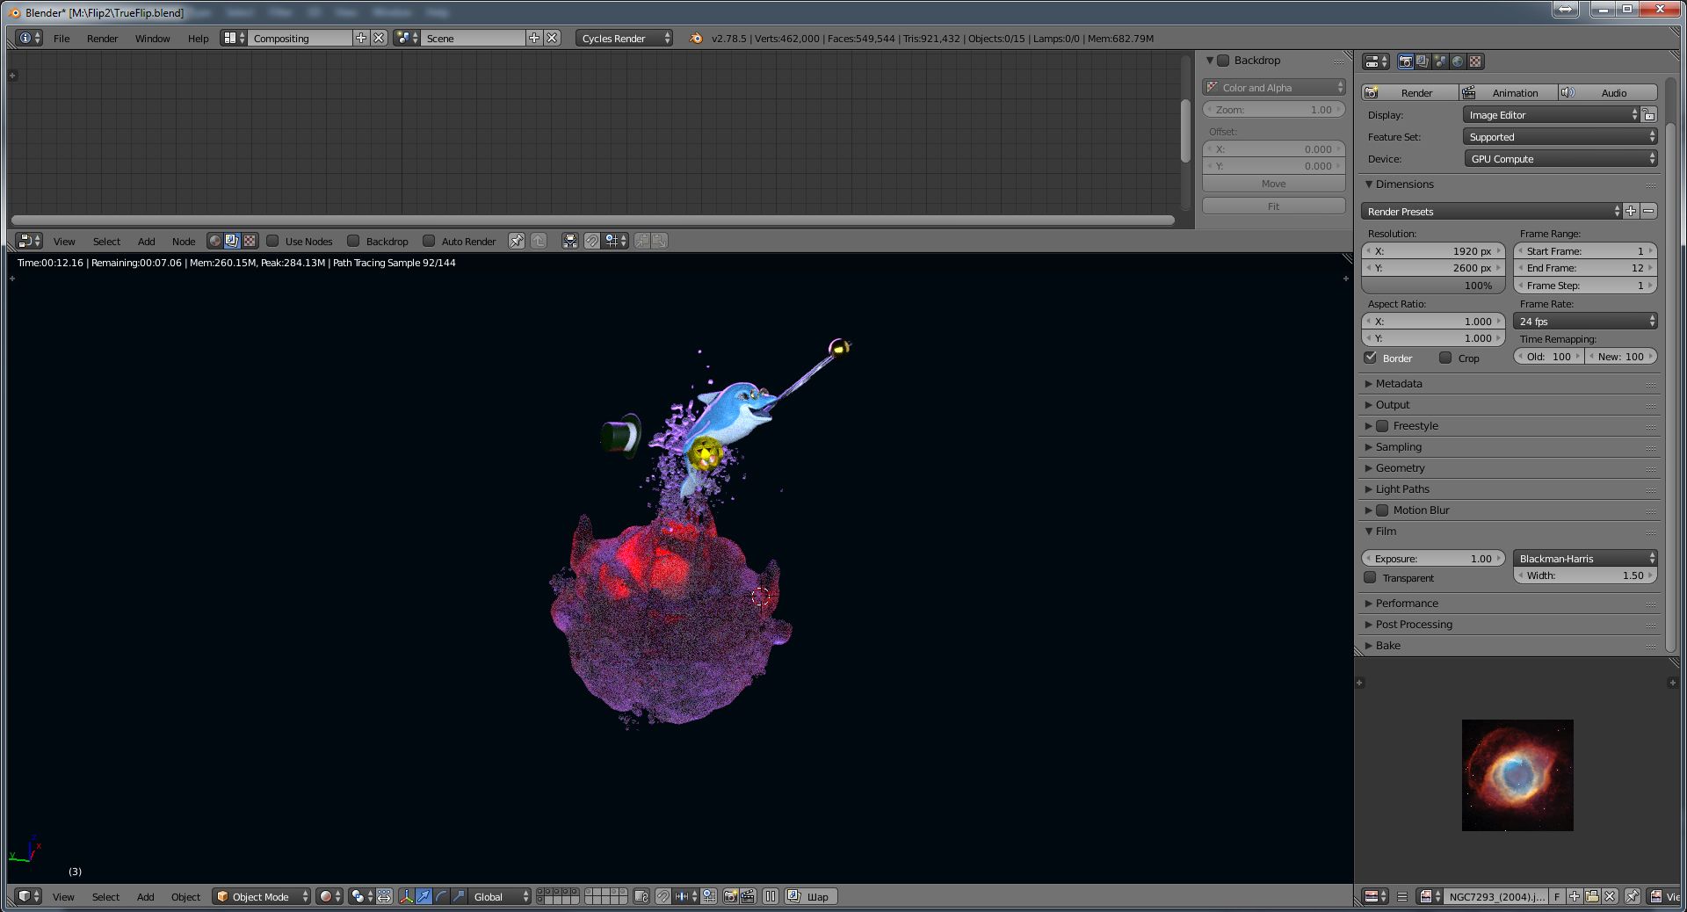This screenshot has height=912, width=1687.
Task: Pin the node tree with the pin icon
Action: (x=517, y=241)
